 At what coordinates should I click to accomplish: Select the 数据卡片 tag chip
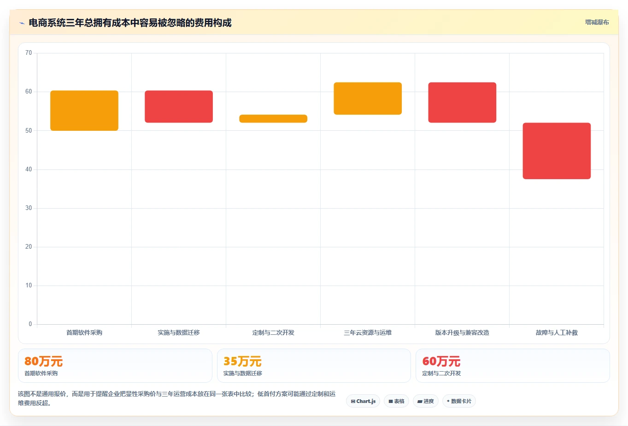pyautogui.click(x=459, y=401)
